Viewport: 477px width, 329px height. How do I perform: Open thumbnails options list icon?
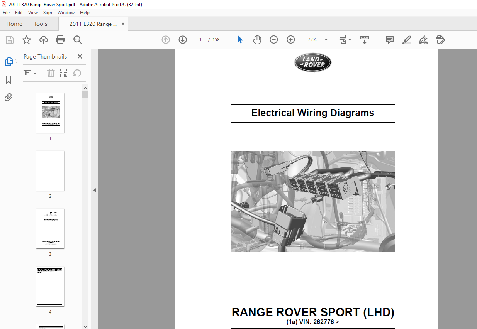(x=28, y=73)
